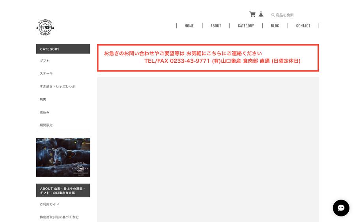Select the すき焼き・しゃぶしゃぶ category

[58, 86]
